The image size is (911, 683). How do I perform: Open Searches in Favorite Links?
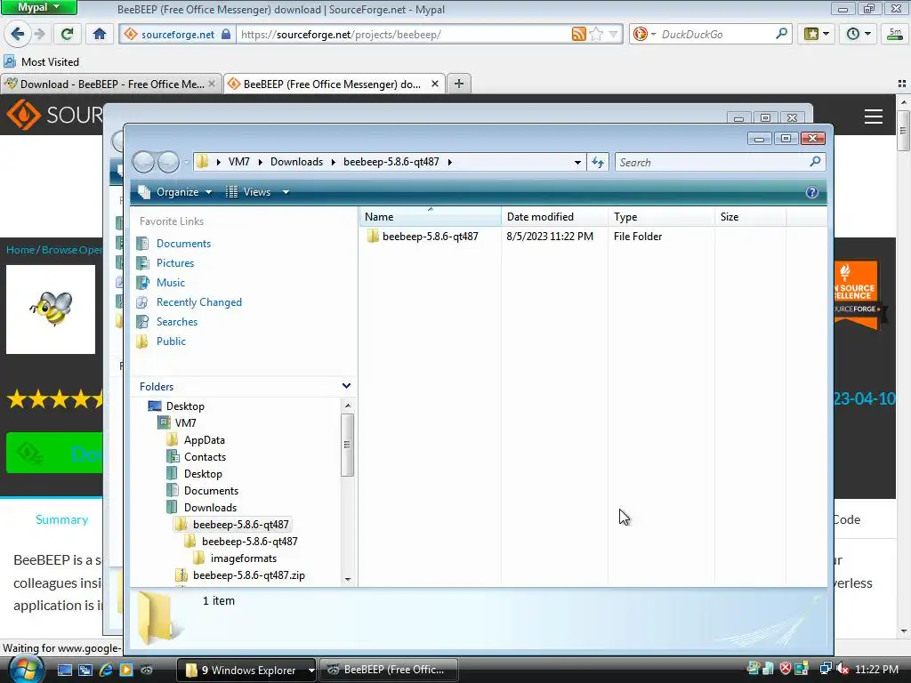[177, 322]
